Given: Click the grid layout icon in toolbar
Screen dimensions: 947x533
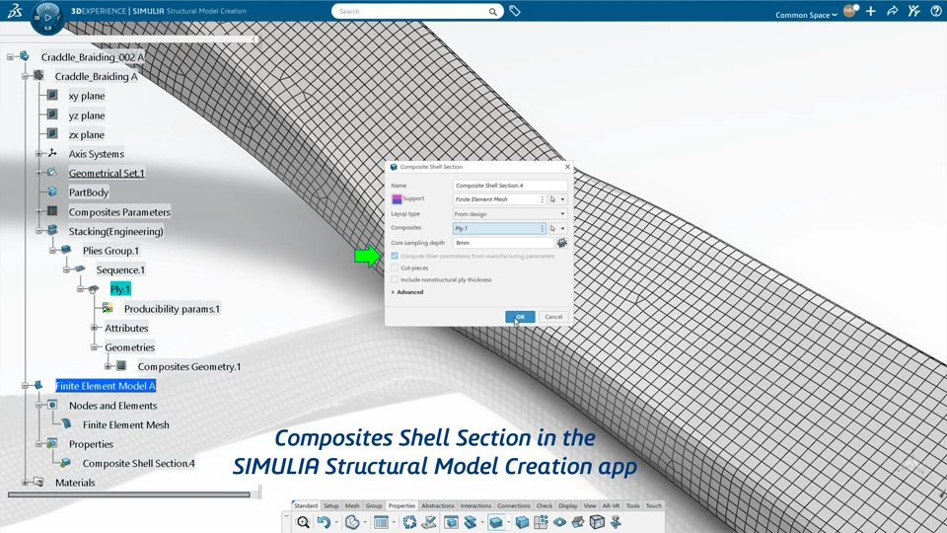Looking at the screenshot, I should pos(541,522).
